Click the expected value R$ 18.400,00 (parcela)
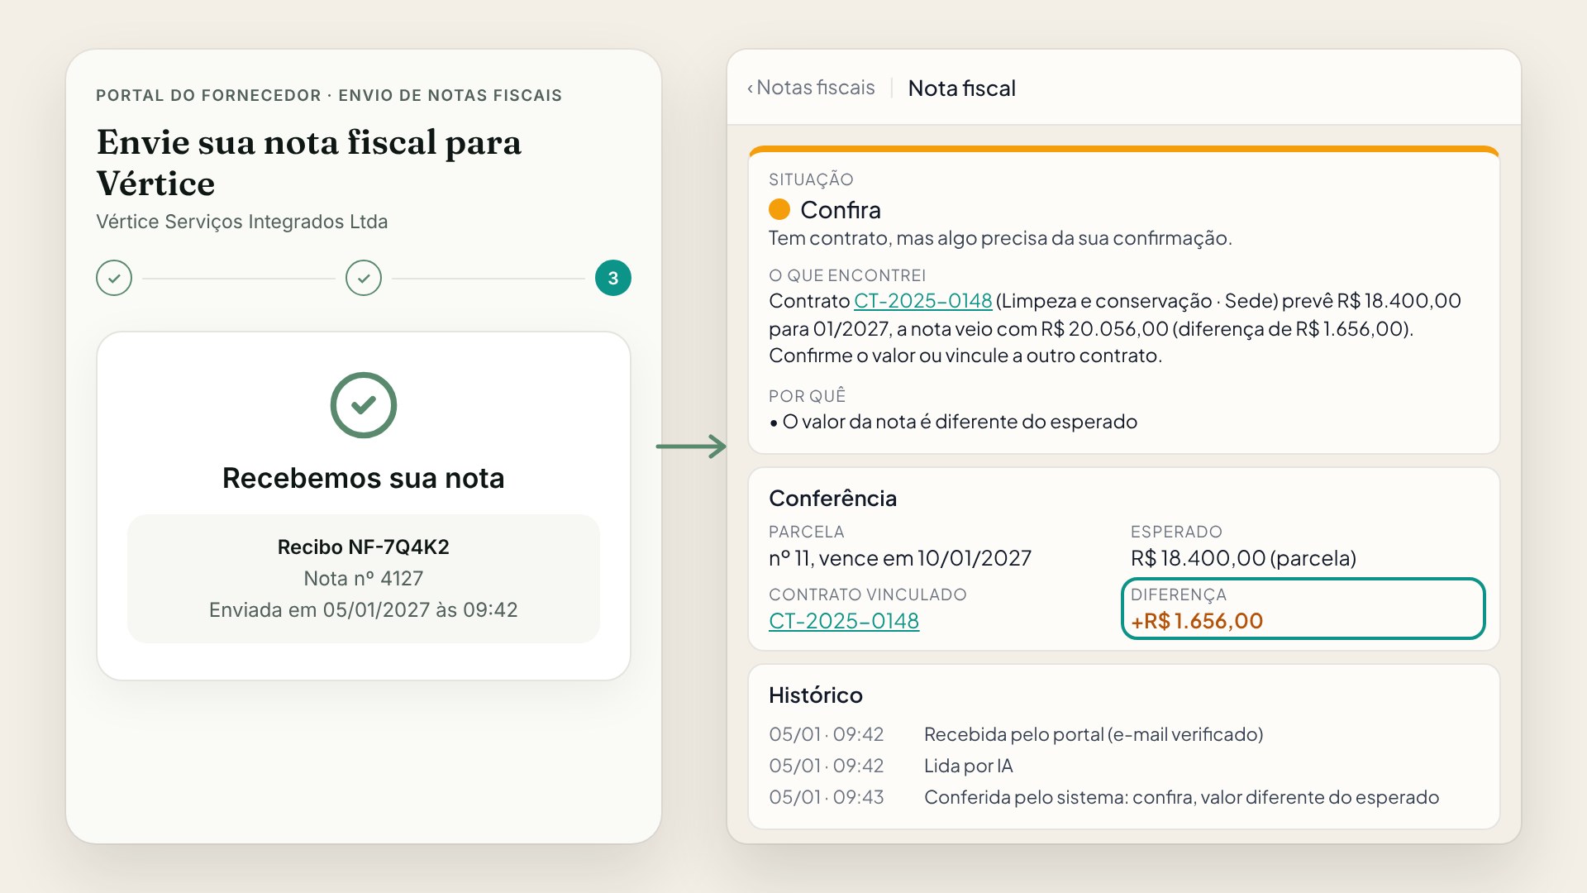 tap(1243, 558)
